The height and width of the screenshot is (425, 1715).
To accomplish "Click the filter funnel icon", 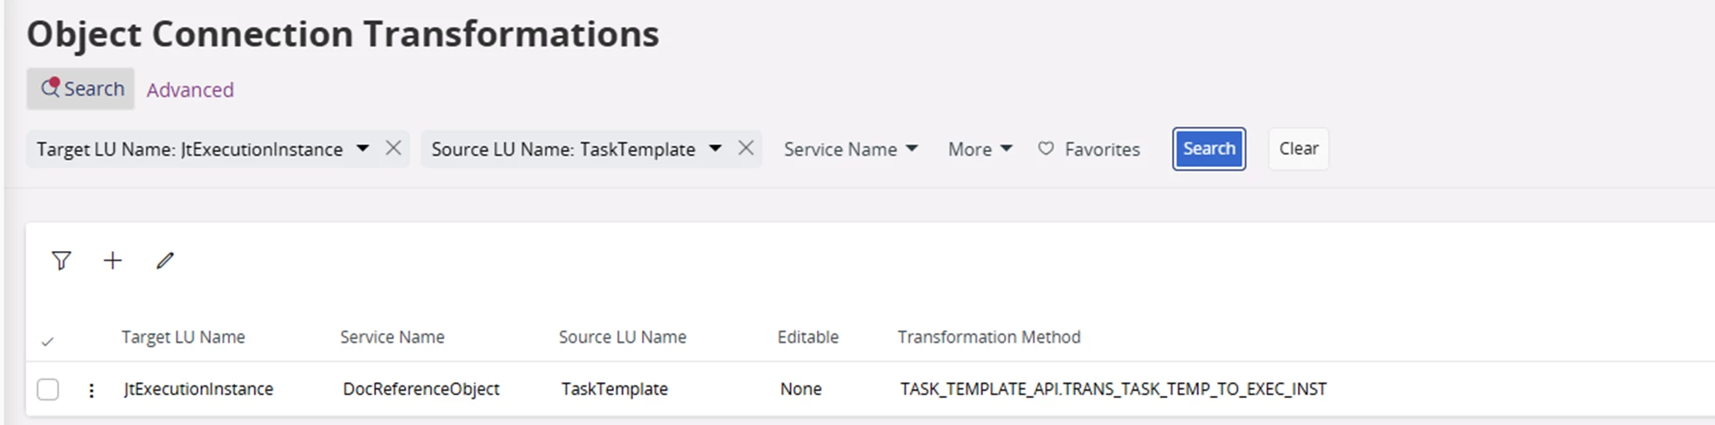I will click(x=61, y=261).
